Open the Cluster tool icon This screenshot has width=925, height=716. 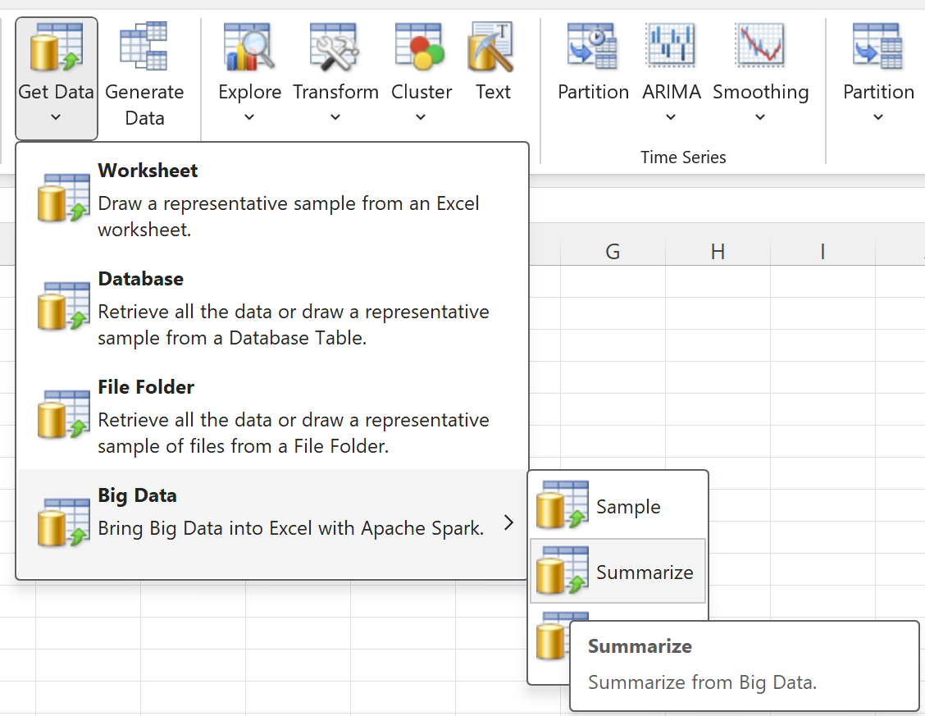coord(421,48)
